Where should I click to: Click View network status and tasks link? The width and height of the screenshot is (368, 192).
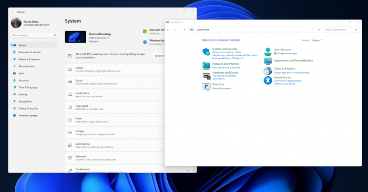coord(226,68)
